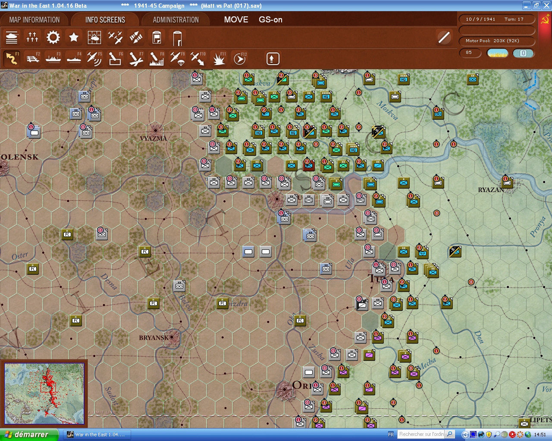Click the desktop search magnifier button
Screen dimensions: 552x441
click(450, 435)
